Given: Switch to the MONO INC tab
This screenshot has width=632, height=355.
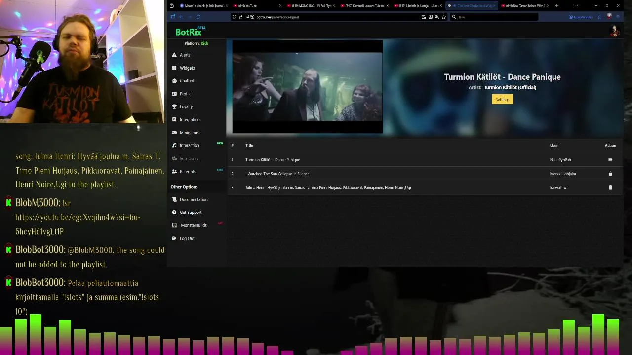Looking at the screenshot, I should click(x=310, y=6).
